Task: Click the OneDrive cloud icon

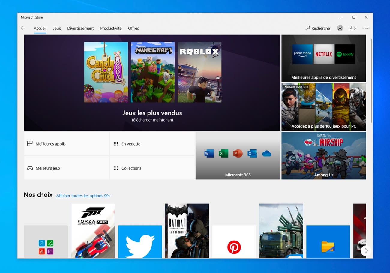Action: (267, 154)
